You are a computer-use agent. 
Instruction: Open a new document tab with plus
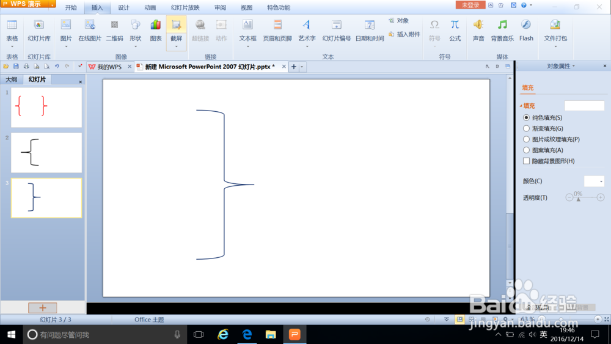click(x=294, y=67)
